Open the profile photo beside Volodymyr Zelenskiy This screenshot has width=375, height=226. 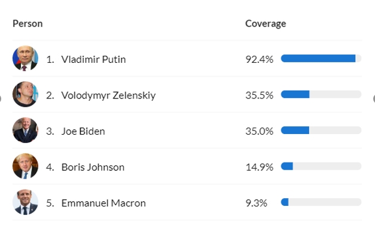[x=26, y=94]
